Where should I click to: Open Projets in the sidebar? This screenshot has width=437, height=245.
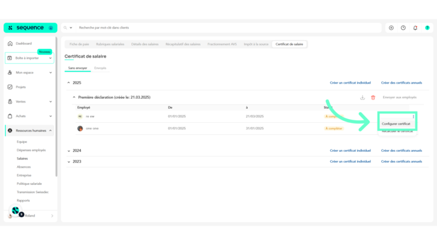point(20,87)
